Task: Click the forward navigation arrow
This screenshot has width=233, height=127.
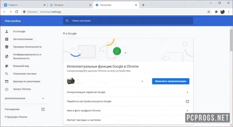Action: click(x=10, y=12)
